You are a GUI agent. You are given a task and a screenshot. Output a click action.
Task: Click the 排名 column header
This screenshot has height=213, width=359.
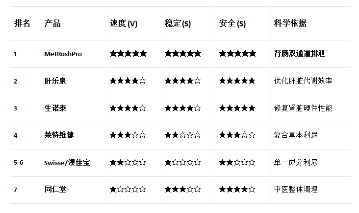pos(22,23)
